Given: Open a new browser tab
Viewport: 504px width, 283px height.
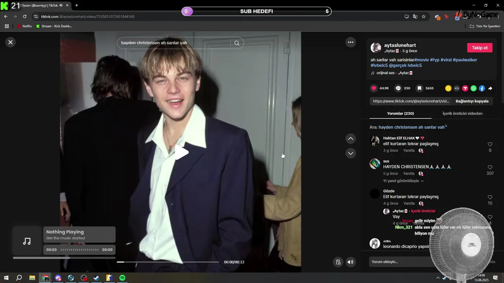Looking at the screenshot, I should (76, 5).
